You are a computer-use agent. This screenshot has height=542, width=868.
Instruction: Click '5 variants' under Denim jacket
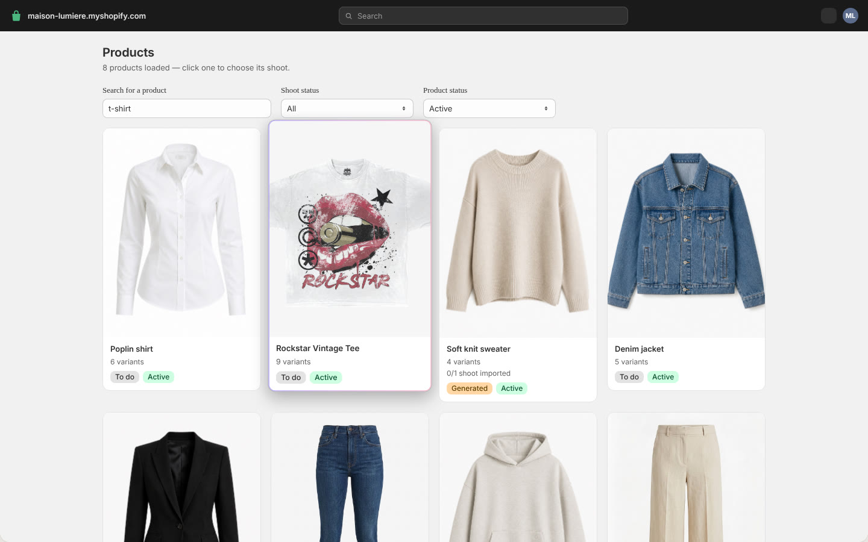pos(632,362)
